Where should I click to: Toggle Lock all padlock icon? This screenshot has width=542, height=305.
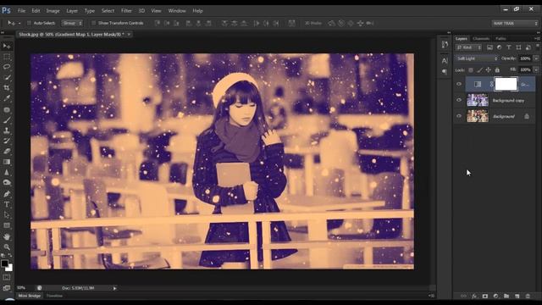497,69
